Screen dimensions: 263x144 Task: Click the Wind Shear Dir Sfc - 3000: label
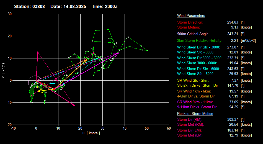198,47
